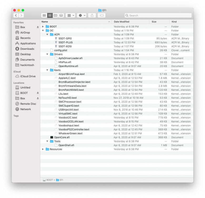Image resolution: width=205 pixels, height=198 pixels.
Task: Select Untitled disk in Locations
Action: pos(25,87)
